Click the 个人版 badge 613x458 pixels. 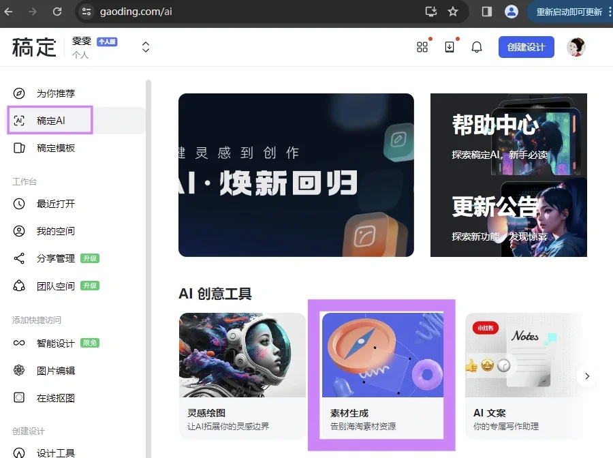107,42
